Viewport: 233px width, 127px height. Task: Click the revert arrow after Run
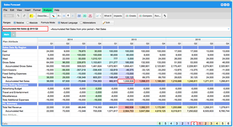coord(165,16)
